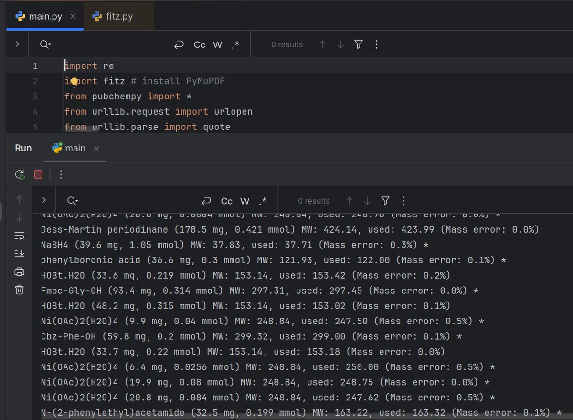The width and height of the screenshot is (573, 420).
Task: Enable scroll to end in console
Action: [x=20, y=254]
